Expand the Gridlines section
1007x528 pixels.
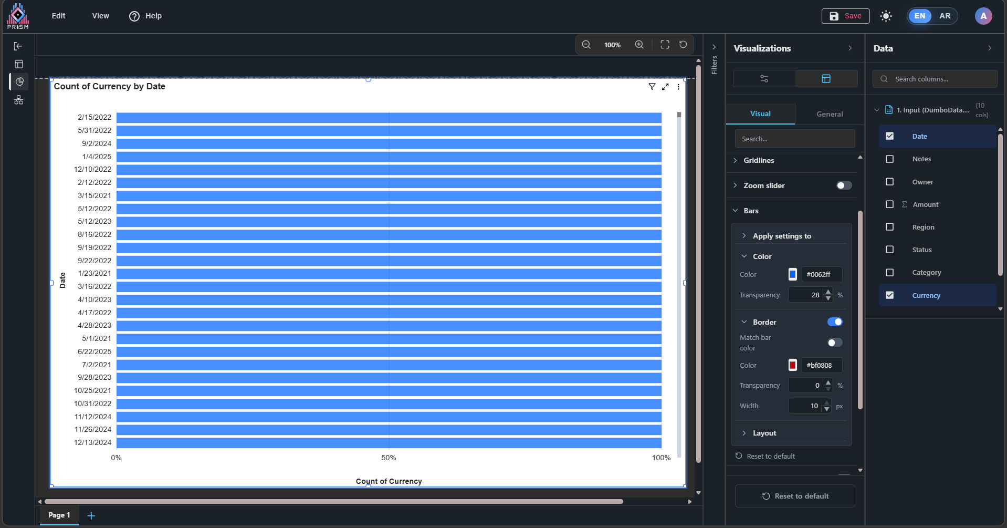point(759,160)
